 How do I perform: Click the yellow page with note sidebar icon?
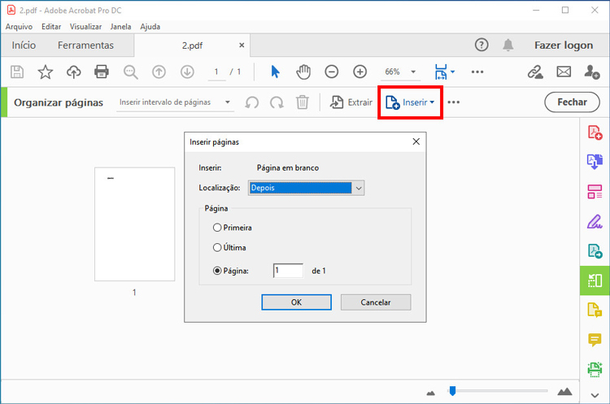point(595,310)
